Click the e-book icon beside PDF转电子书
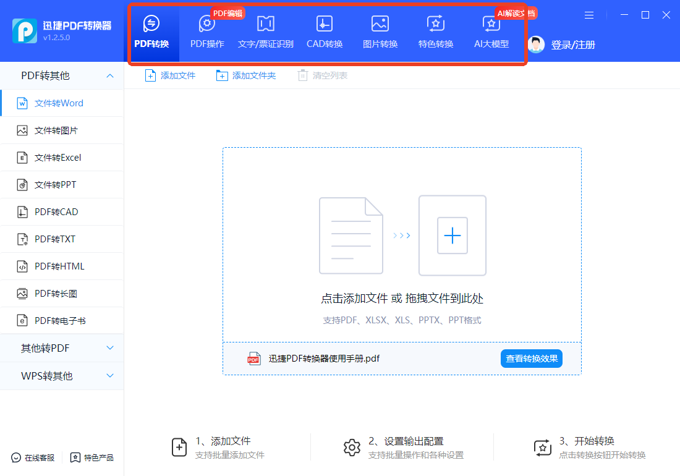 pos(22,321)
